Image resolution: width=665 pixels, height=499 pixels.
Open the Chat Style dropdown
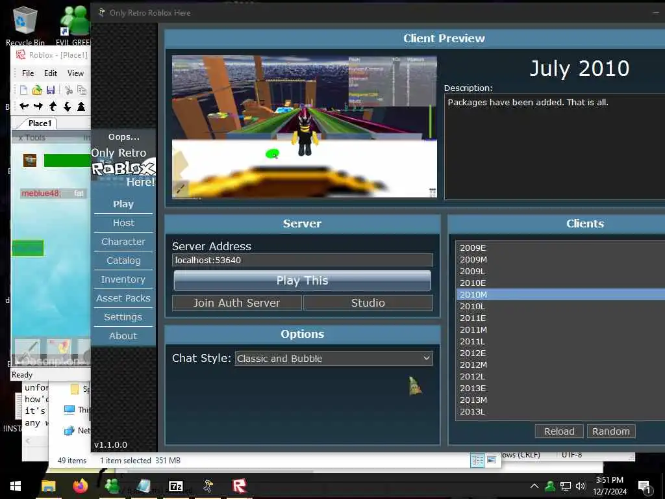[334, 358]
